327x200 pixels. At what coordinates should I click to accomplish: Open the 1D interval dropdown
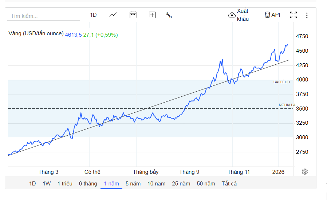(93, 15)
